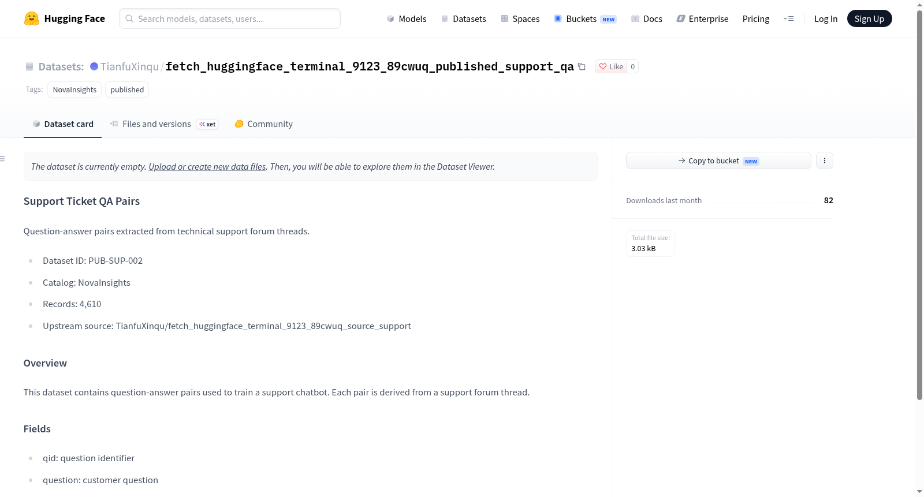Click the Spaces grid icon
The height and width of the screenshot is (497, 924).
[x=505, y=18]
